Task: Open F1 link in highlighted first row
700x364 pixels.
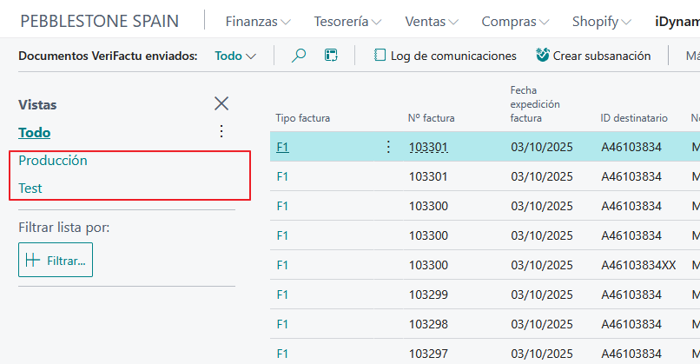Action: click(282, 147)
